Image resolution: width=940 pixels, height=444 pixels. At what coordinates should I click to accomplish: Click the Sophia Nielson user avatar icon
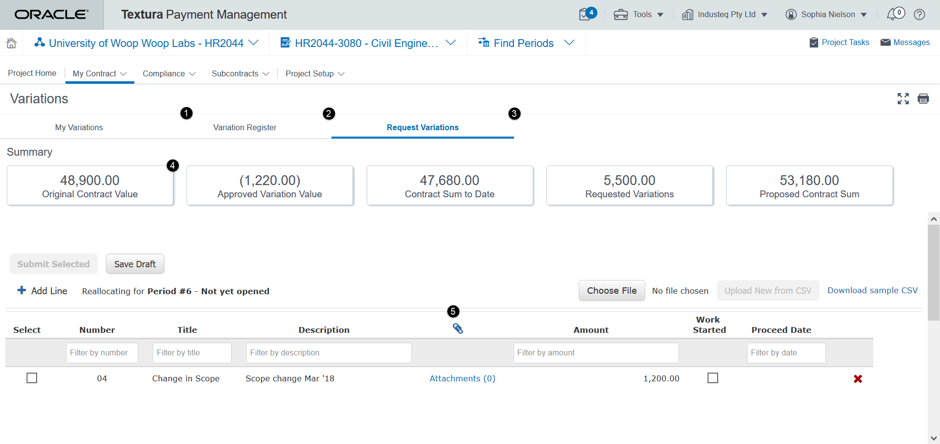[x=791, y=15]
